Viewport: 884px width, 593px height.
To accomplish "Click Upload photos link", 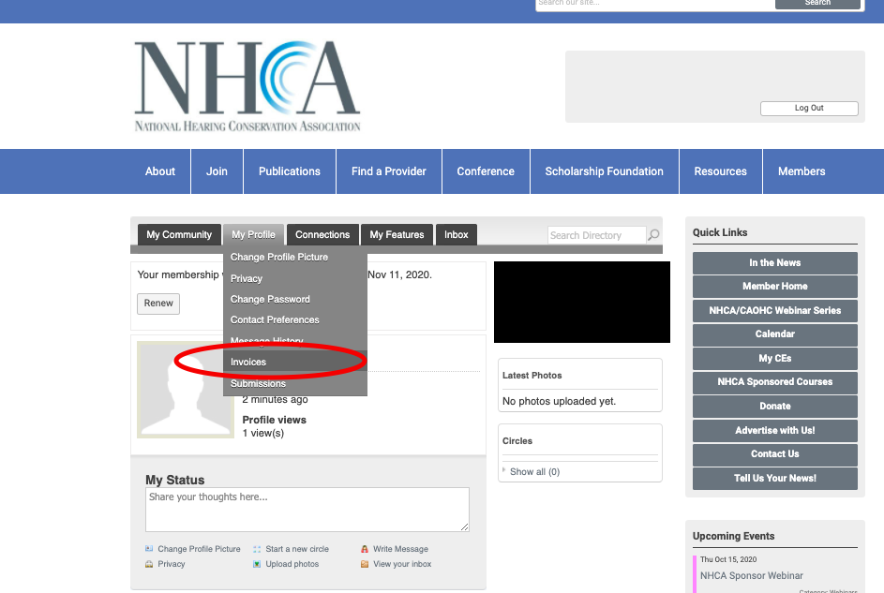I will [x=292, y=564].
